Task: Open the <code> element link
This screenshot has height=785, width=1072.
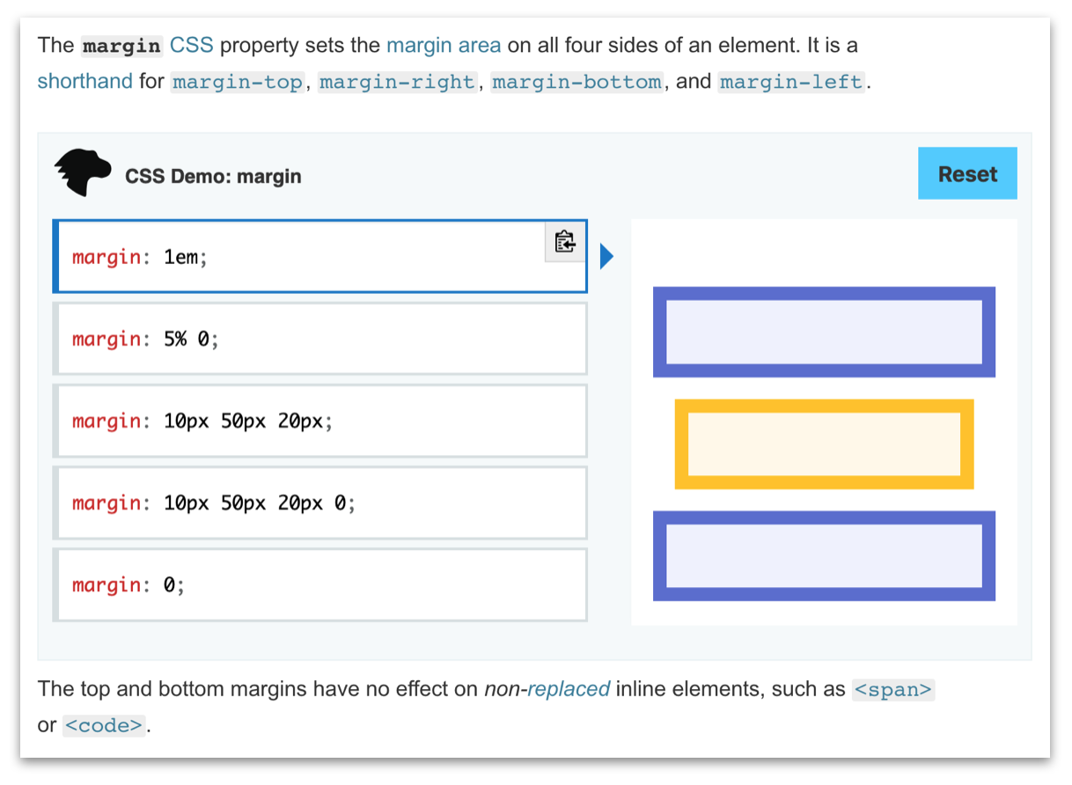Action: coord(104,726)
